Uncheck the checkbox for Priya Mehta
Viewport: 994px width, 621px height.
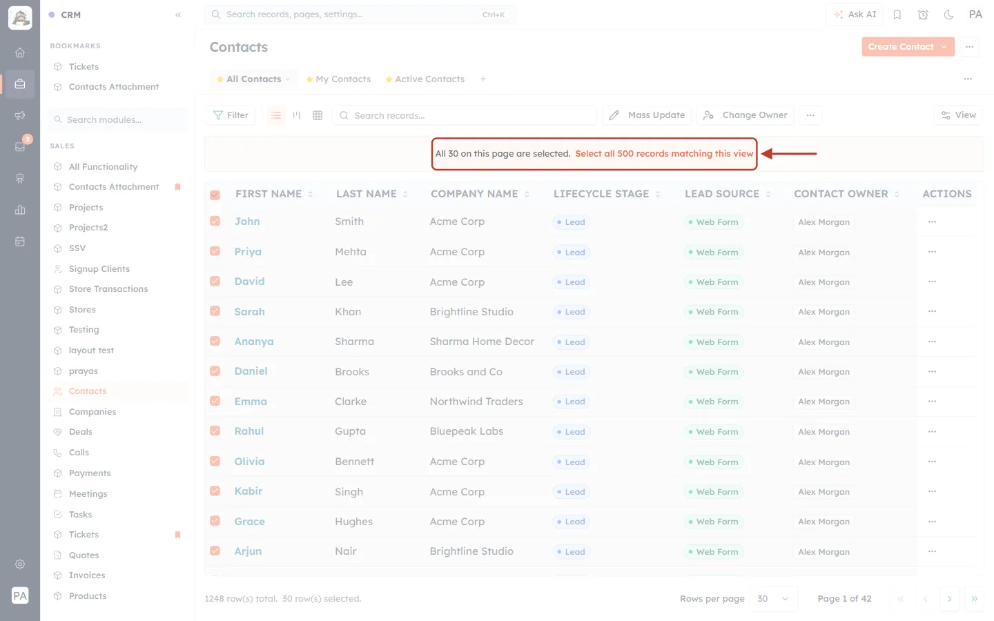[215, 251]
